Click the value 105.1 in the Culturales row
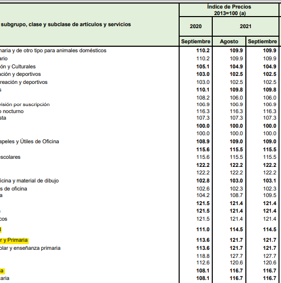This screenshot has height=283, width=281. coord(203,66)
